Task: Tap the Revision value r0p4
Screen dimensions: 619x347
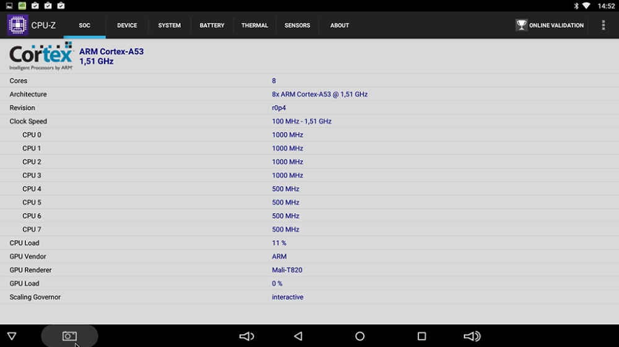Action: [279, 108]
